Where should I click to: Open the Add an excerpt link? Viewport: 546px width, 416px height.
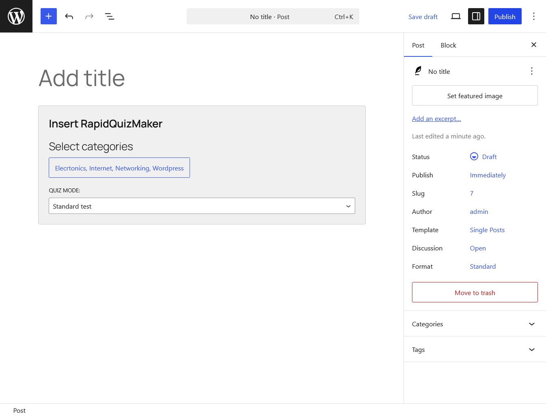click(436, 119)
